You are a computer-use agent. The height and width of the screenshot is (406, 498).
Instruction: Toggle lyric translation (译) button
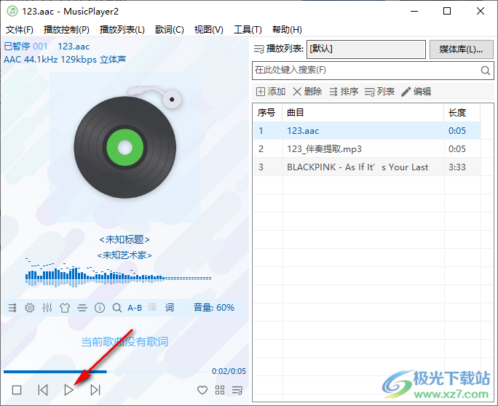[152, 308]
